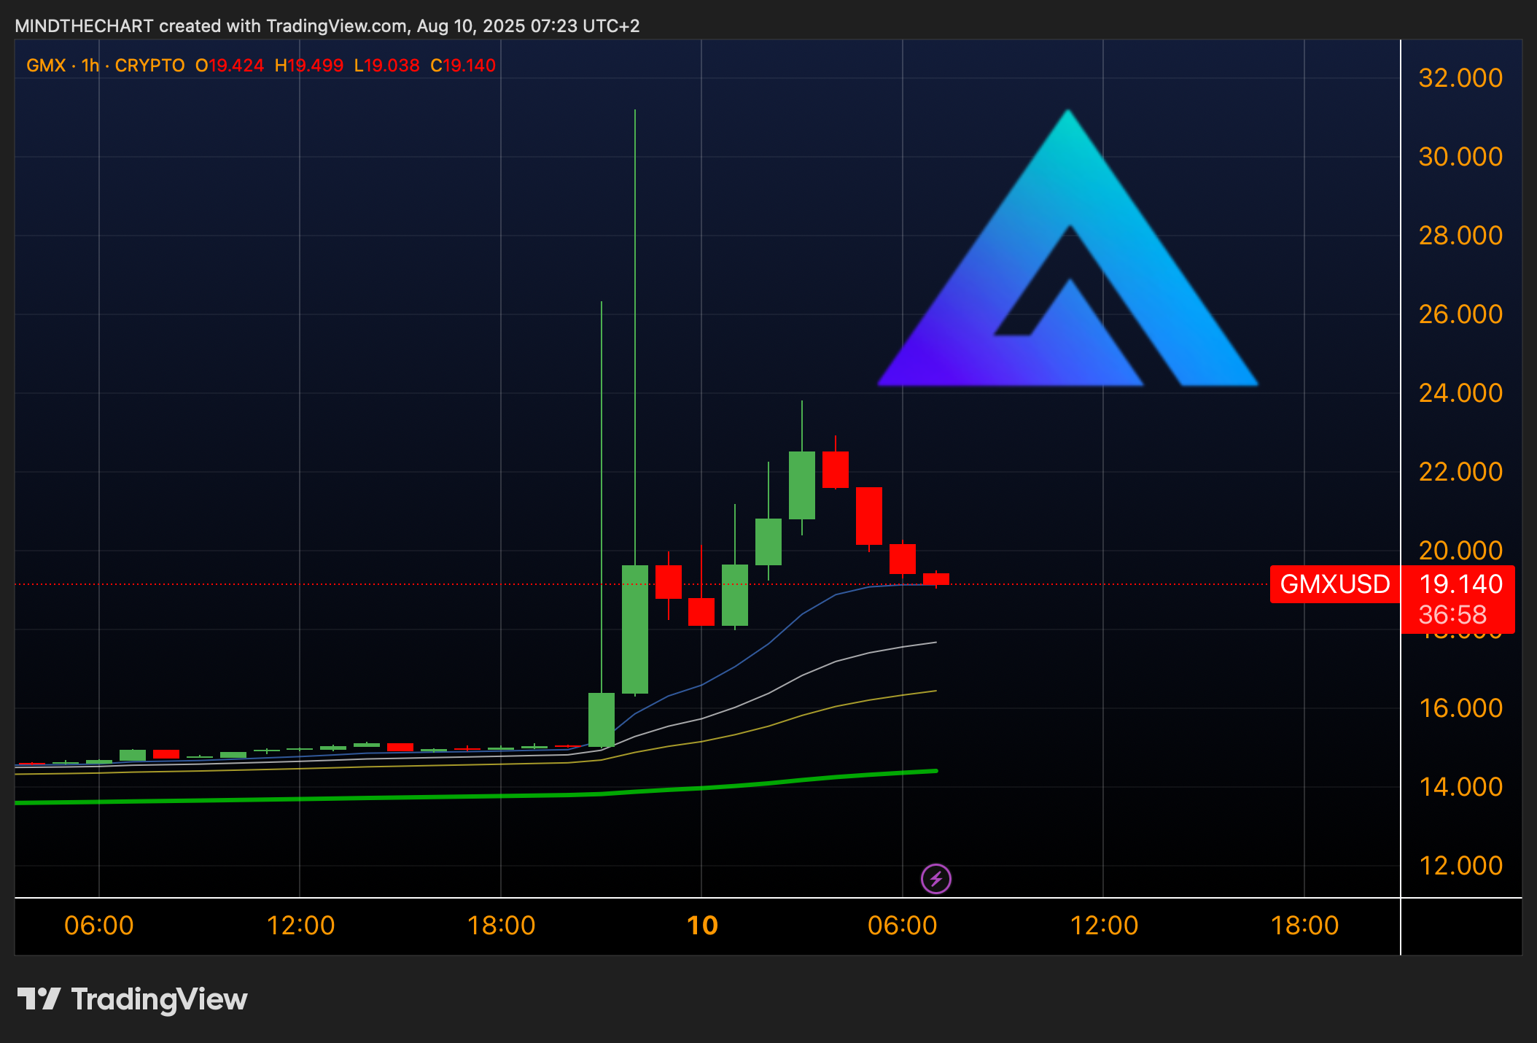Click the green candle peaking near 23.8
The width and height of the screenshot is (1537, 1043).
(802, 485)
